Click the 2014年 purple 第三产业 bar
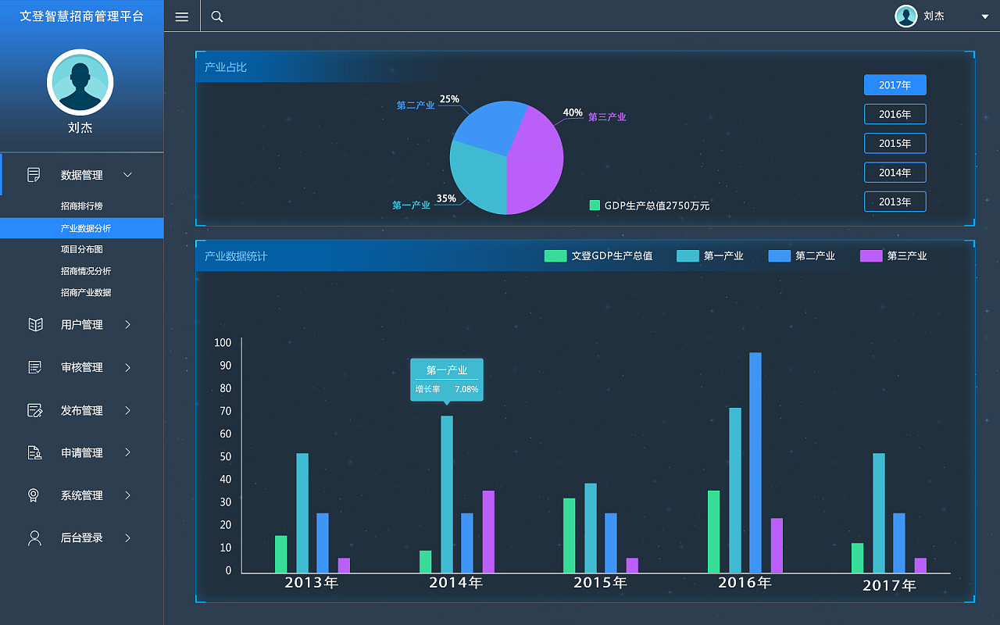 [488, 531]
